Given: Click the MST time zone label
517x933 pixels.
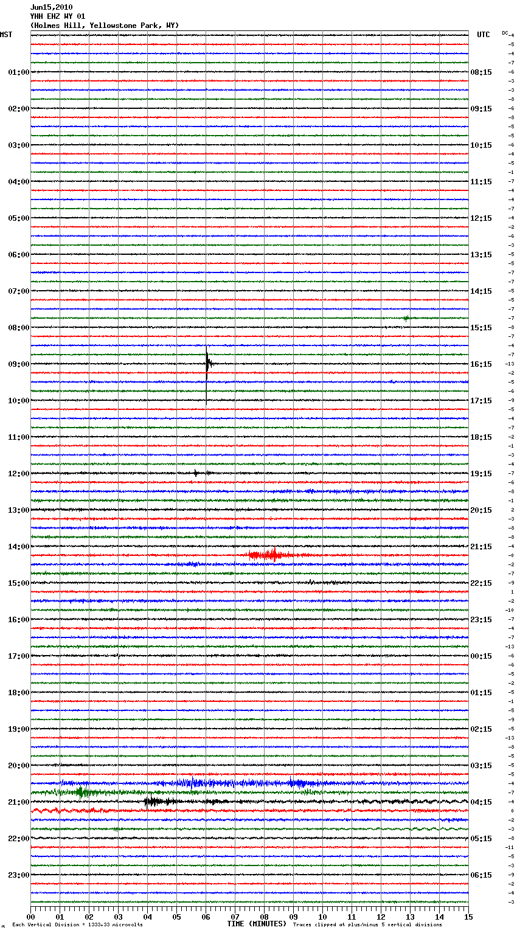Looking at the screenshot, I should pos(6,35).
